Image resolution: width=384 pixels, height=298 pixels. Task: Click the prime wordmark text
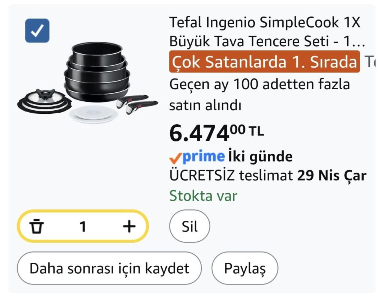tap(204, 157)
